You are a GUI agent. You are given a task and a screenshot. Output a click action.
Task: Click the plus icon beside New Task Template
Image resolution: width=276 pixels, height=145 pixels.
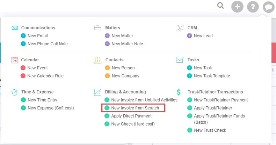coord(189,76)
